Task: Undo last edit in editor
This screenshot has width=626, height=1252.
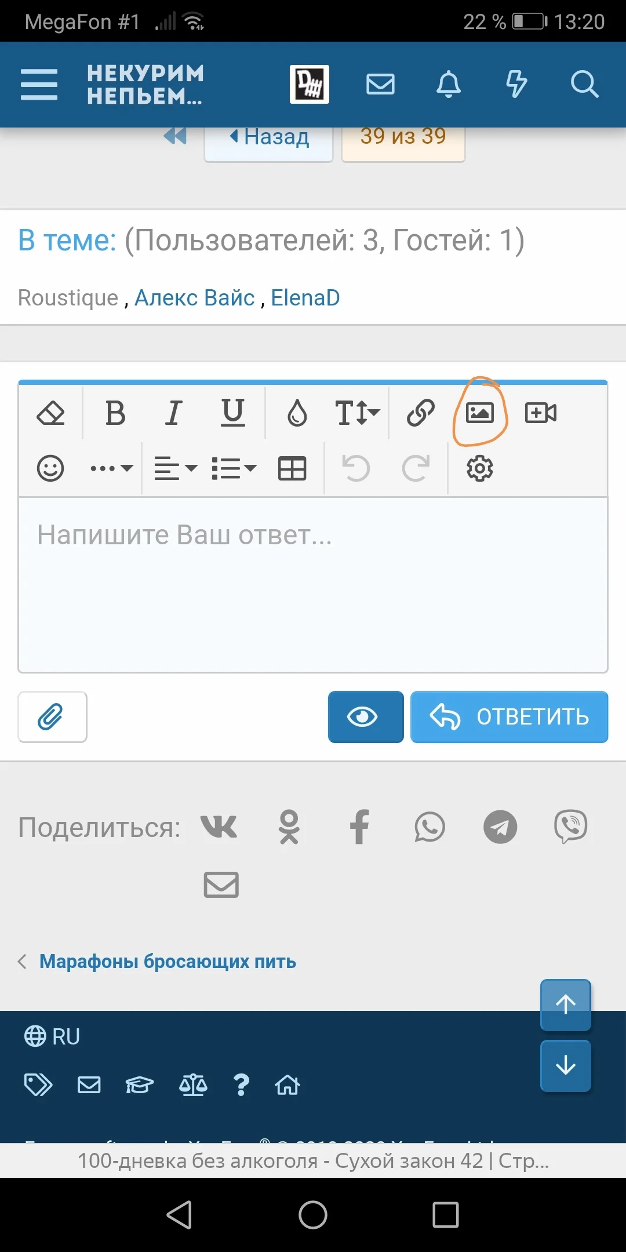Action: 356,468
